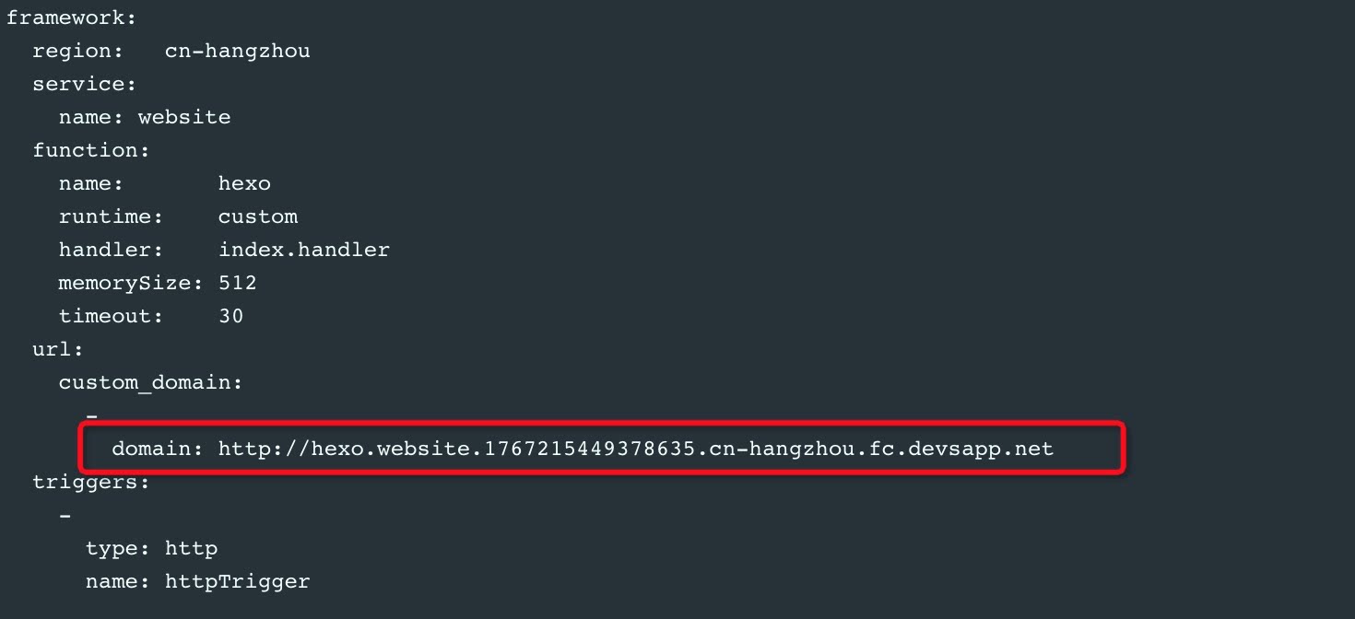
Task: Click the handler value "index.handler"
Action: 303,250
